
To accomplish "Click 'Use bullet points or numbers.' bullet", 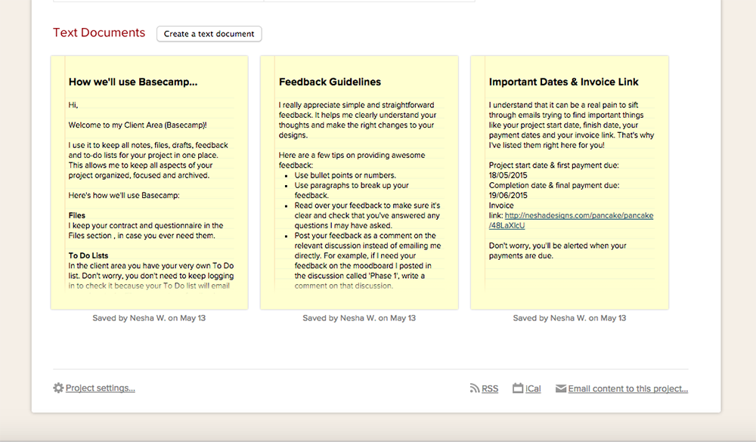I will pos(345,175).
